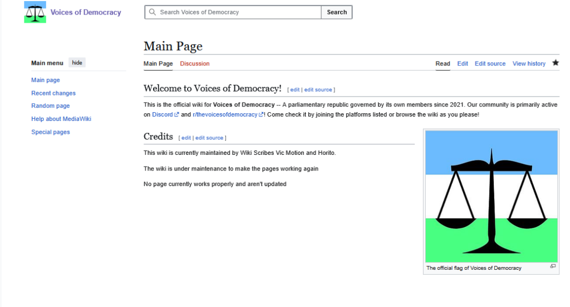
Task: Click the Search button
Action: click(337, 12)
